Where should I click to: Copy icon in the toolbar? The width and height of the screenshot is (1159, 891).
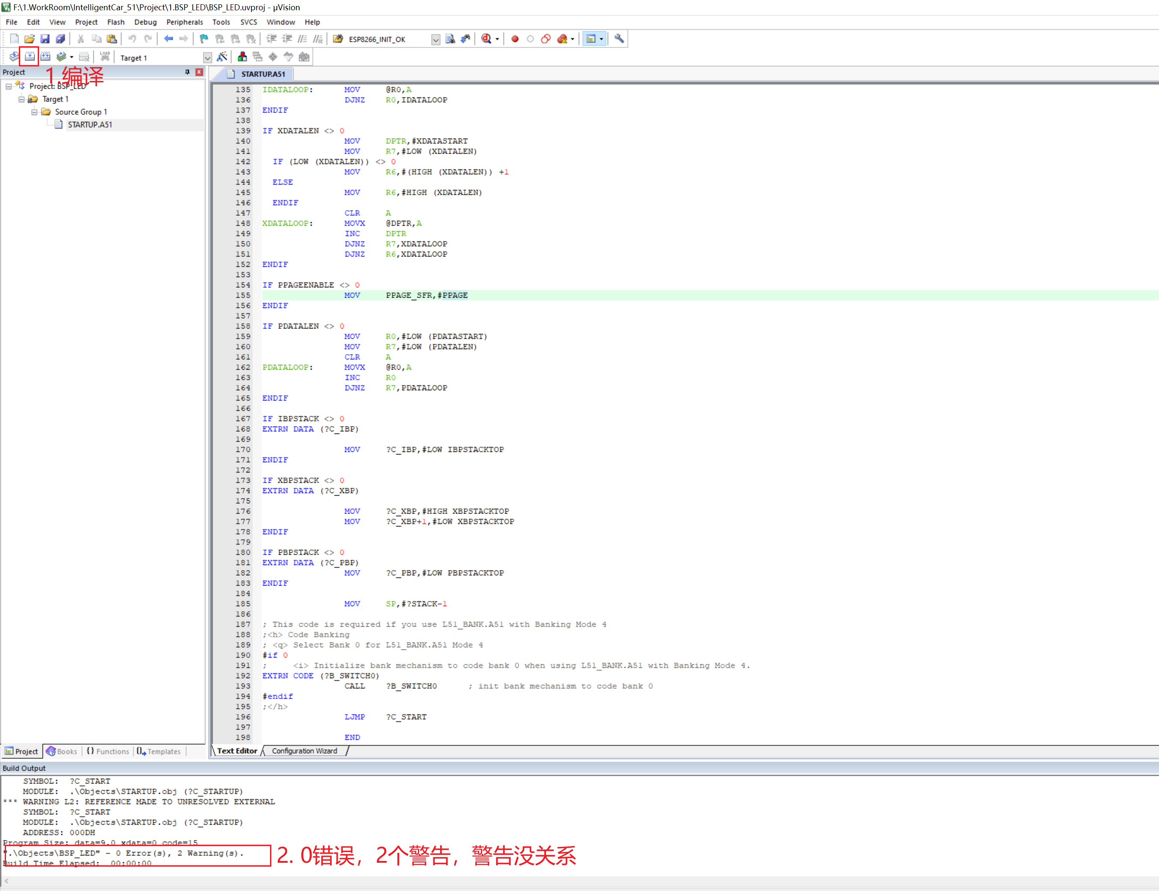tap(96, 39)
